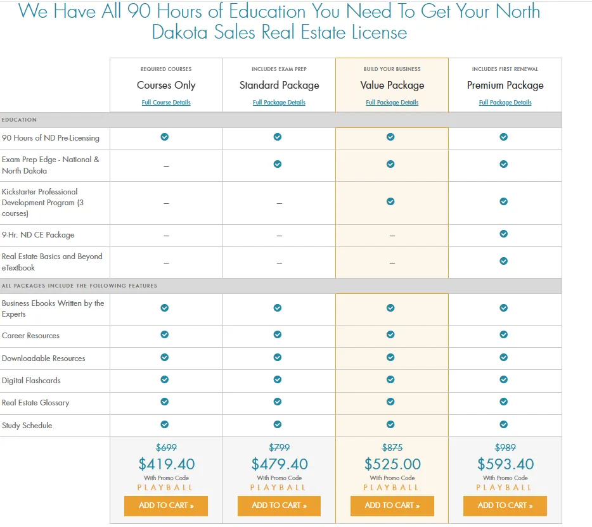
Task: Add Premium Package to cart
Action: (505, 506)
